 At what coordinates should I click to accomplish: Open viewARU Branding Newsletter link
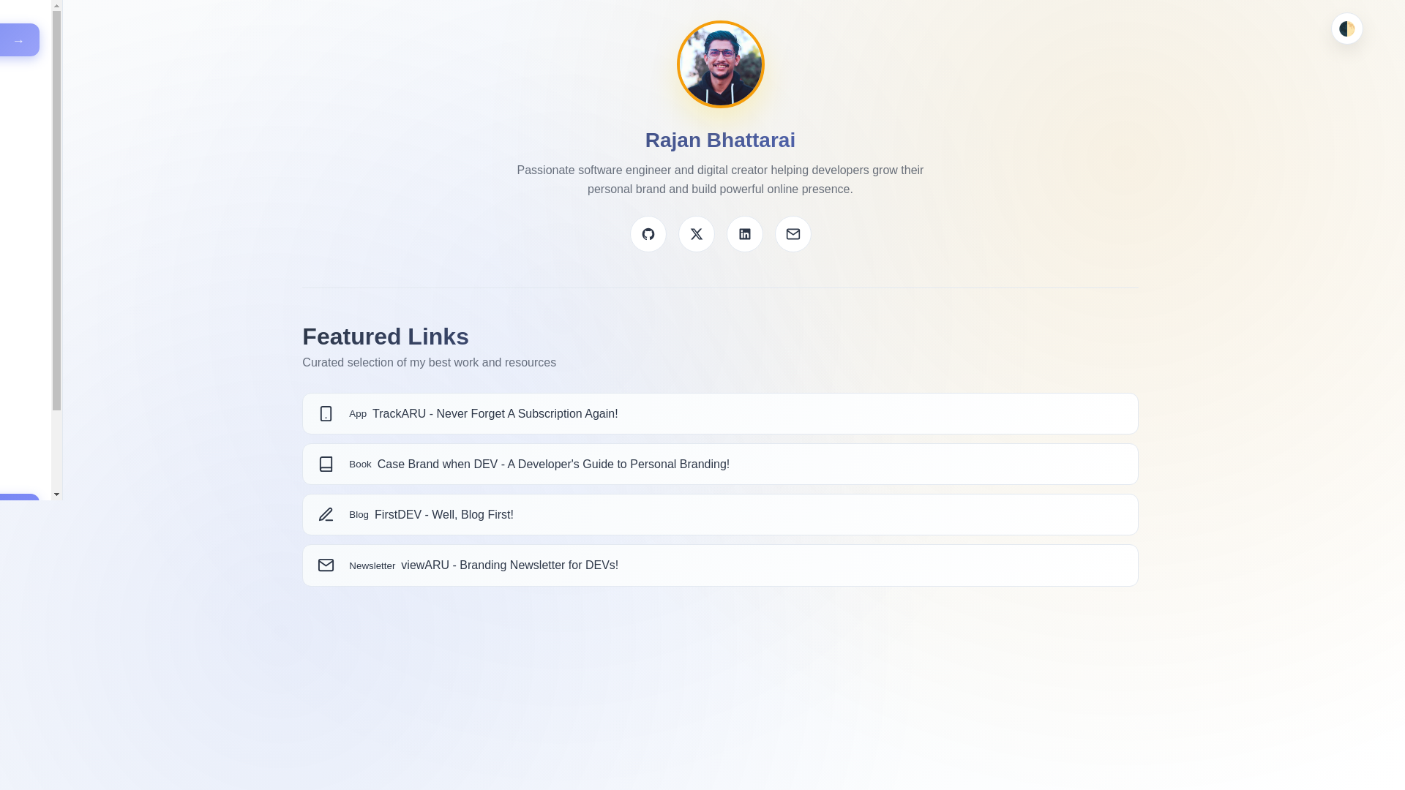click(x=509, y=565)
